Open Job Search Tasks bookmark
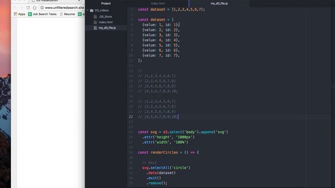Image resolution: width=335 pixels, height=188 pixels. [42, 14]
